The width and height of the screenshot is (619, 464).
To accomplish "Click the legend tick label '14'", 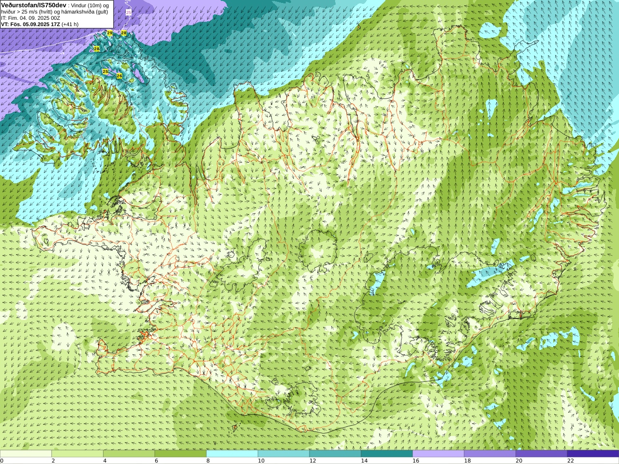I will 364,461.
